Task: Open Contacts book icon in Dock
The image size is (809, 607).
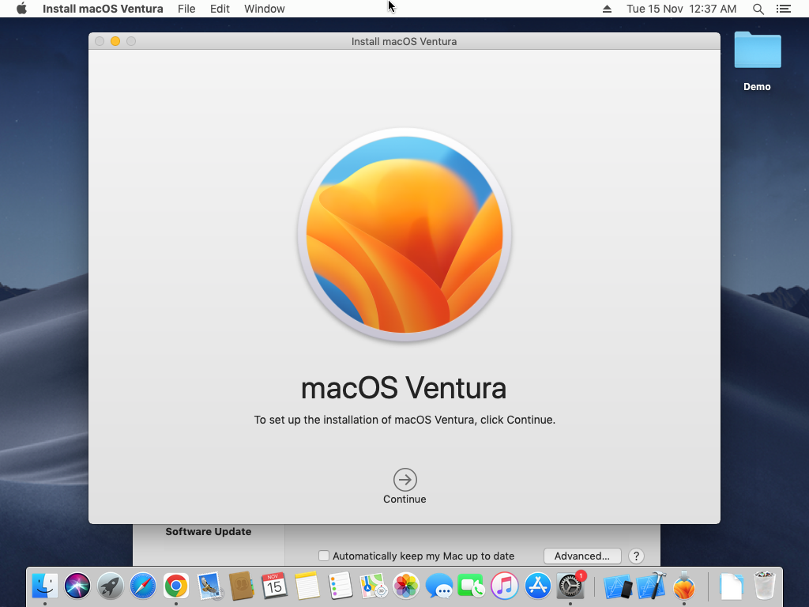Action: (242, 586)
